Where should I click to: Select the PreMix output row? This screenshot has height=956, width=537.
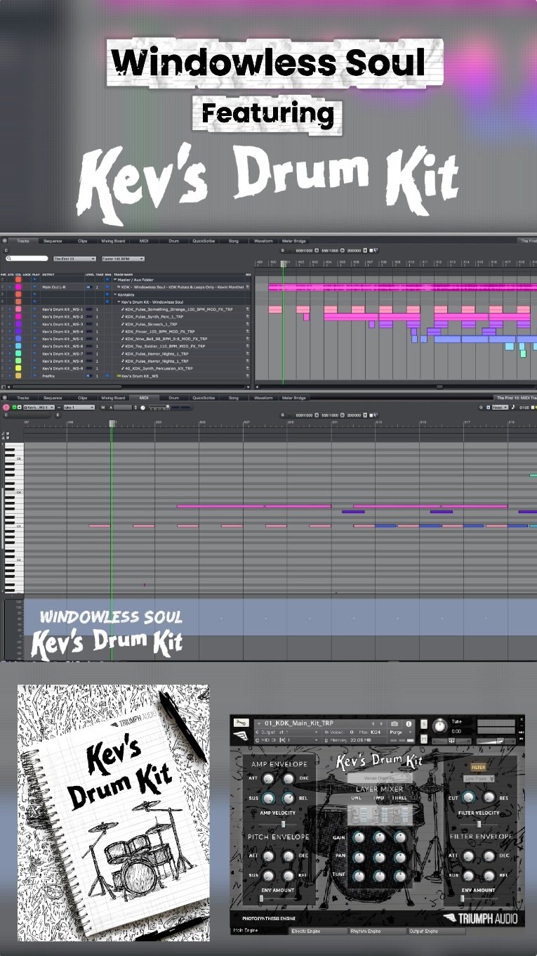click(x=48, y=375)
